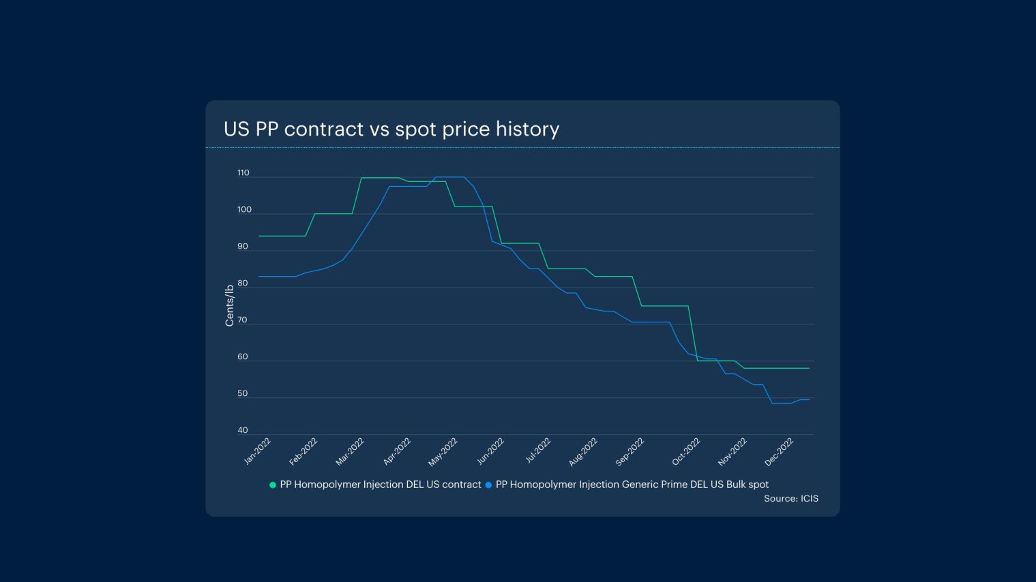Click the 70 y-axis tick label
Screen dimensions: 1036x582
tap(243, 320)
